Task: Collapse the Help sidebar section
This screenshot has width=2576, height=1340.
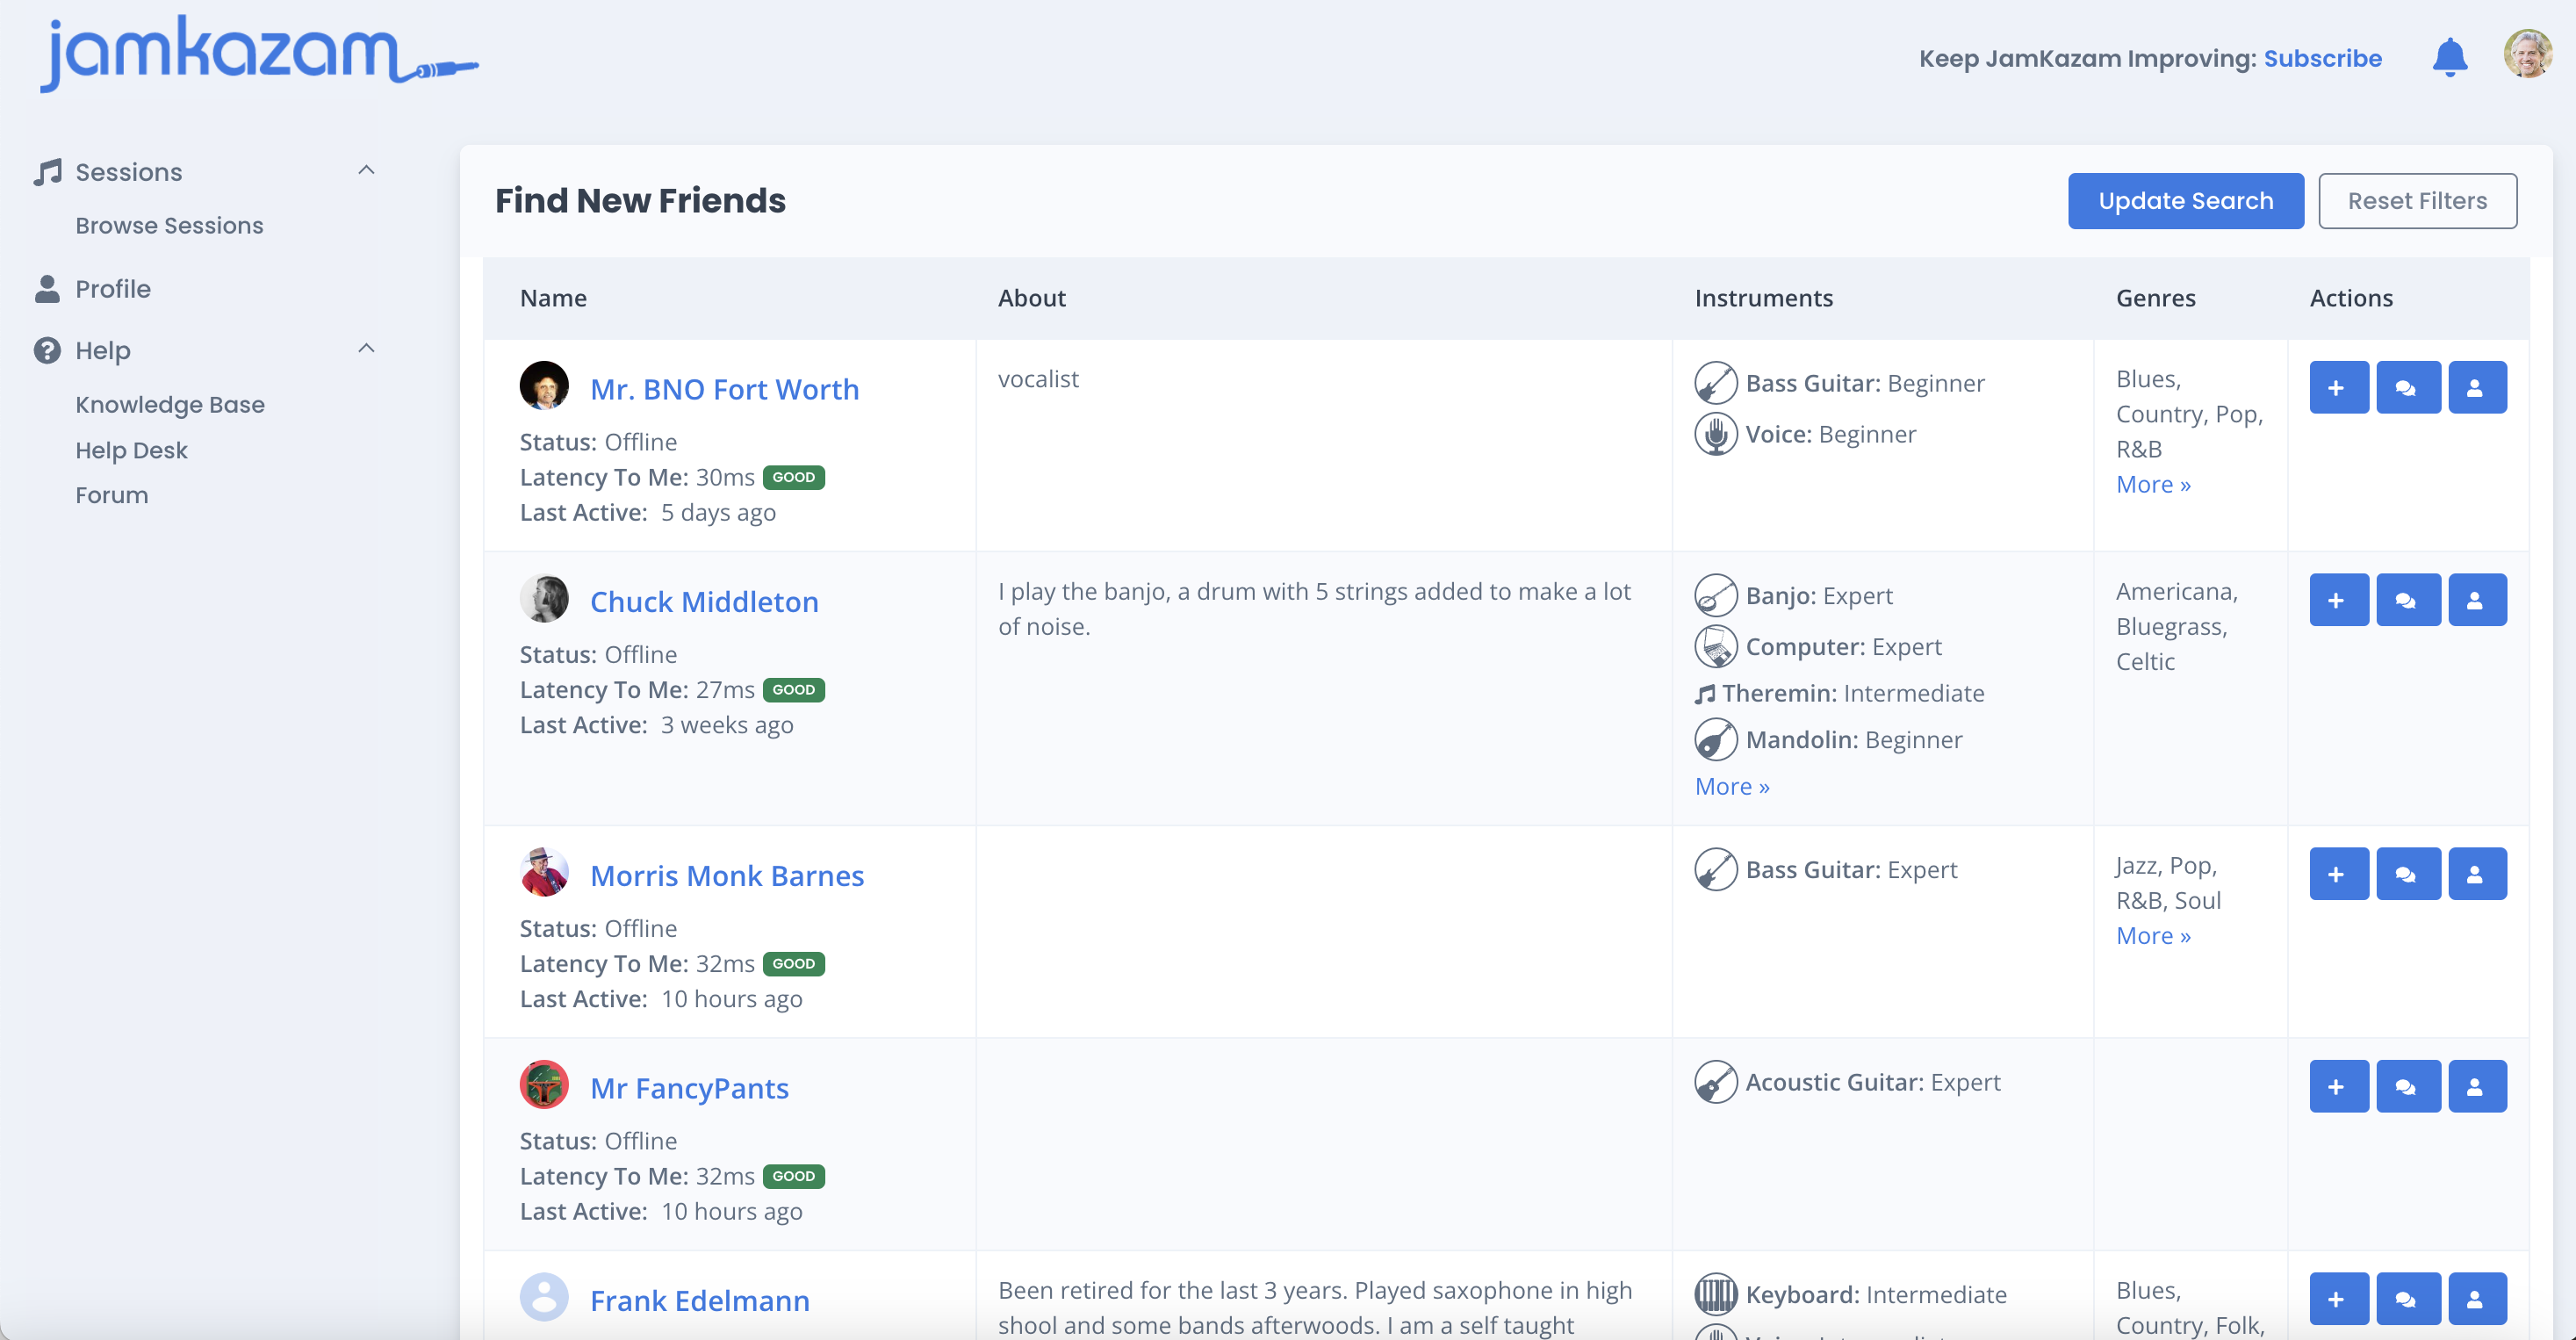Action: tap(366, 349)
